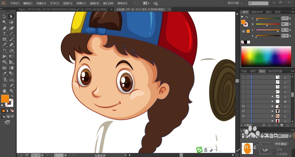
Task: Open the 基本功能 workspace dropdown
Action: pyautogui.click(x=235, y=3)
